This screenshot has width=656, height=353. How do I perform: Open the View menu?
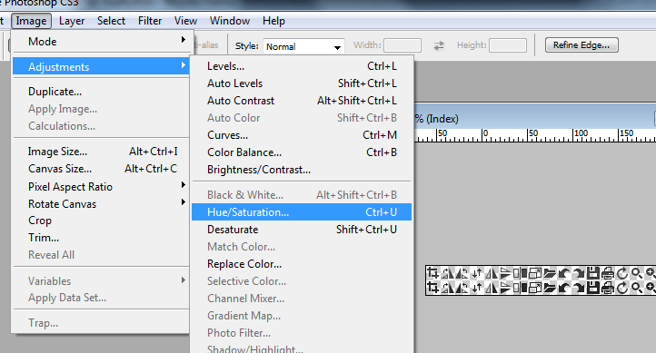click(x=185, y=21)
